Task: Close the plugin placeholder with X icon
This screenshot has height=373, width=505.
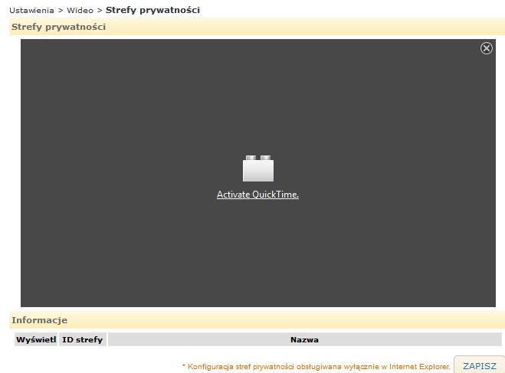Action: pos(487,48)
